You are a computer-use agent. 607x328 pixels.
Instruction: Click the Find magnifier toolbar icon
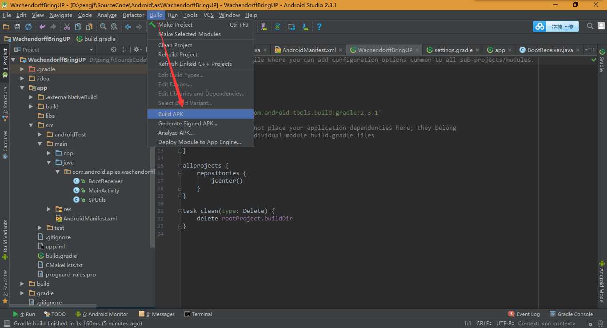pos(103,27)
